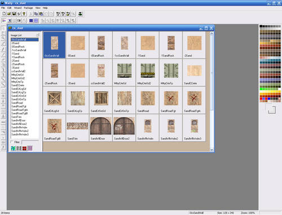Select the SandTrim thumbnail
The width and height of the screenshot is (282, 215).
(78, 128)
